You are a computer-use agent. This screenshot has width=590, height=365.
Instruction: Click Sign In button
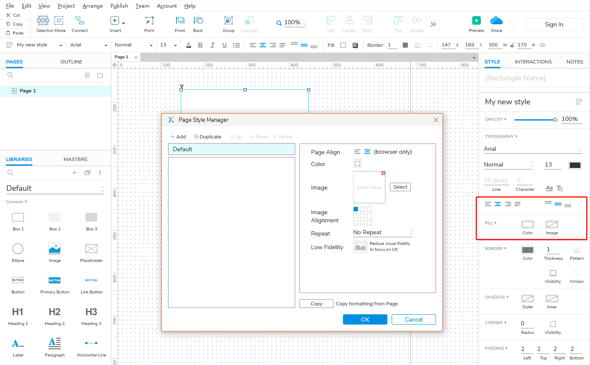[554, 24]
